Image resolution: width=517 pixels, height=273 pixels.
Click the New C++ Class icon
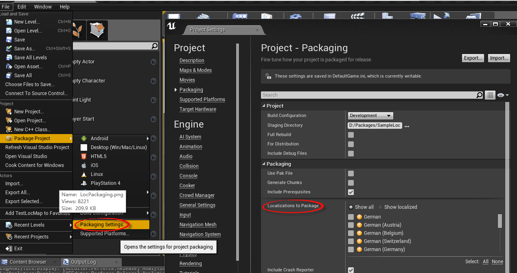tap(9, 129)
